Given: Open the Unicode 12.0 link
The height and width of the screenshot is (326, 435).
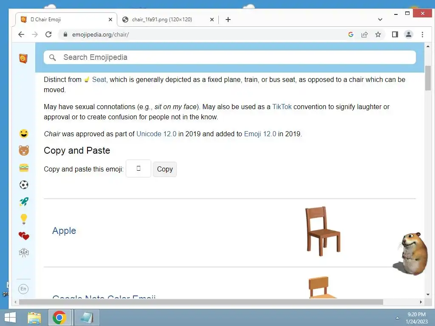Looking at the screenshot, I should (156, 134).
